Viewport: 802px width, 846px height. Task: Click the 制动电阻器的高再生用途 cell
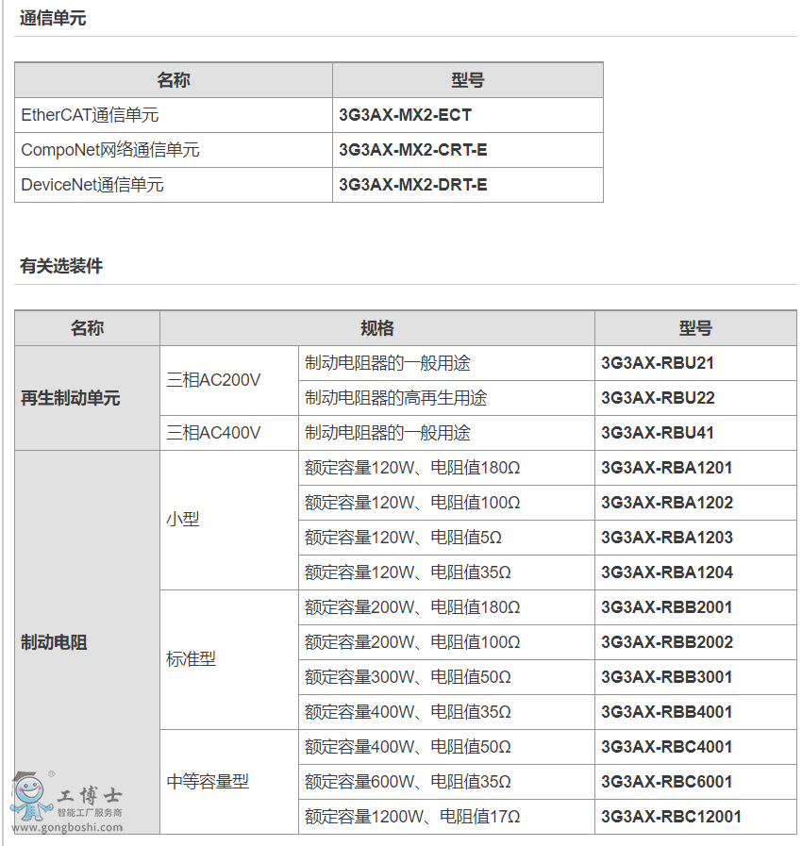446,398
